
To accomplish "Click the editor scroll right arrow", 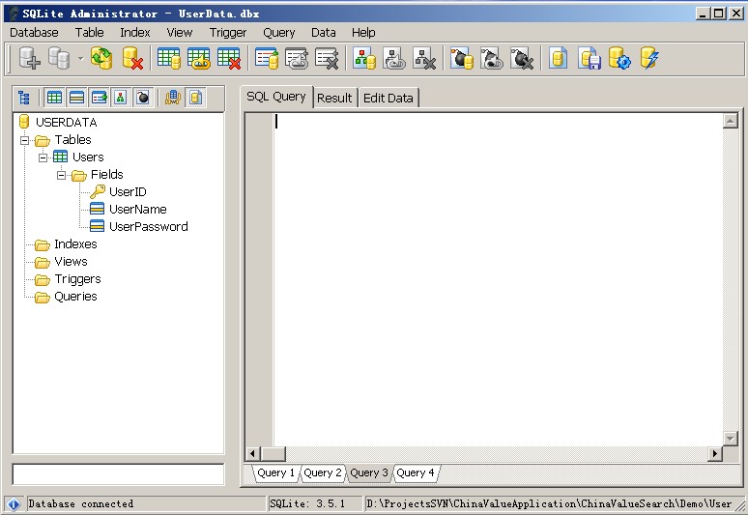I will pyautogui.click(x=714, y=453).
